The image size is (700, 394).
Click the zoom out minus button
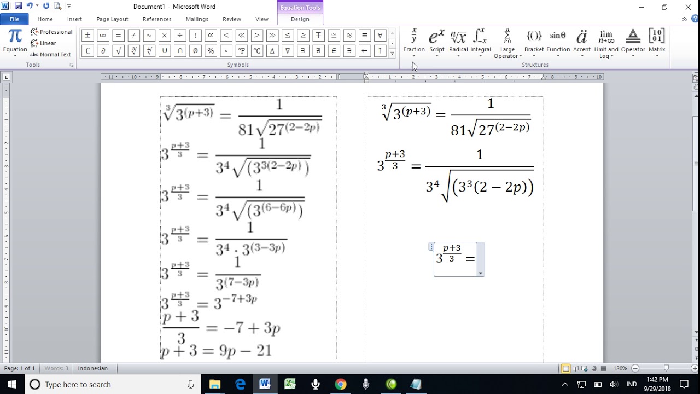coord(635,369)
